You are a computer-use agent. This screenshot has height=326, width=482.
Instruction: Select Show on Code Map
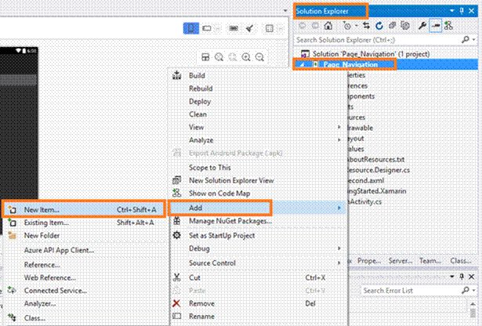pyautogui.click(x=259, y=194)
